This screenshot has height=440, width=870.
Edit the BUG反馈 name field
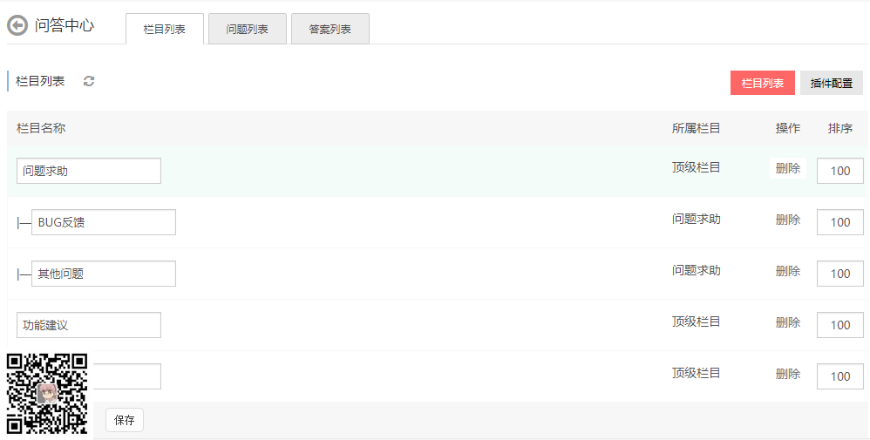point(104,222)
